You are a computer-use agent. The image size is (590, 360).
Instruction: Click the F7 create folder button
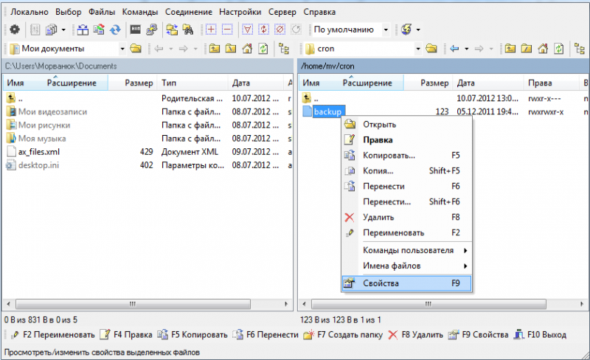pos(342,335)
